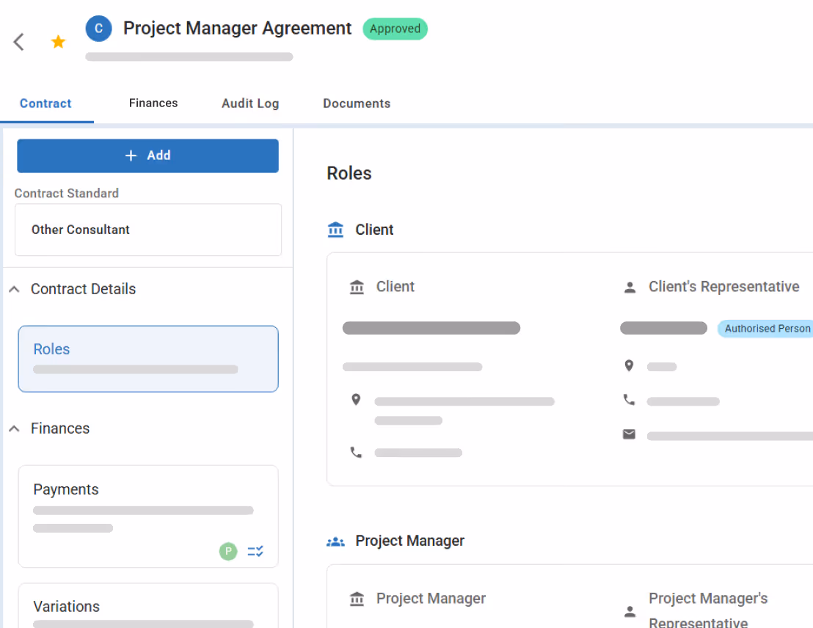
Task: Click the back arrow to return
Action: click(x=18, y=42)
